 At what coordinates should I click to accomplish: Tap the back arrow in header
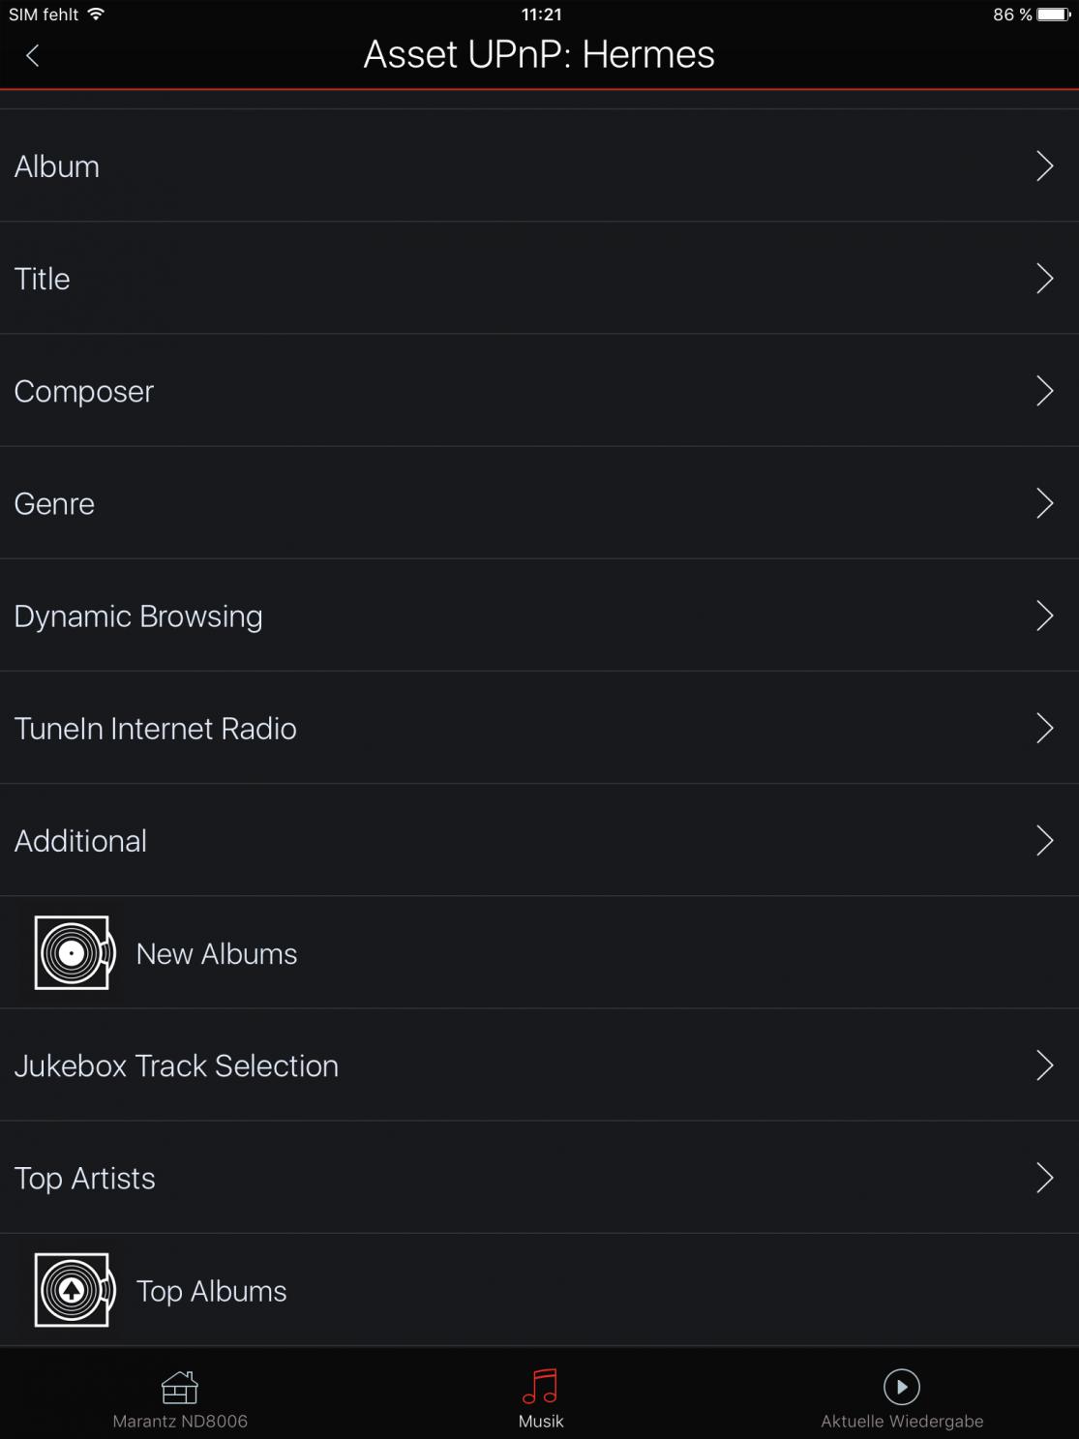(x=33, y=56)
